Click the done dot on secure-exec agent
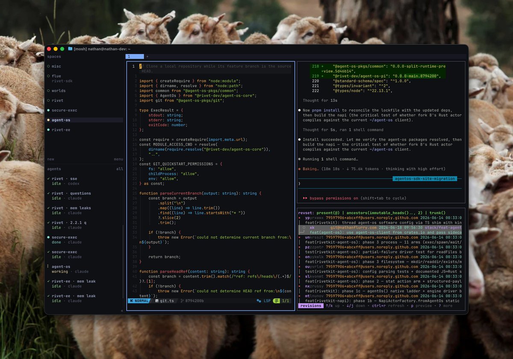Screen dimensions: 513x359 pos(48,237)
